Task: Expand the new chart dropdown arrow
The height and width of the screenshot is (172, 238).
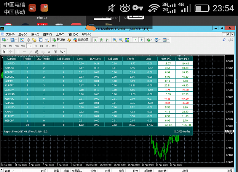Action: [8, 40]
